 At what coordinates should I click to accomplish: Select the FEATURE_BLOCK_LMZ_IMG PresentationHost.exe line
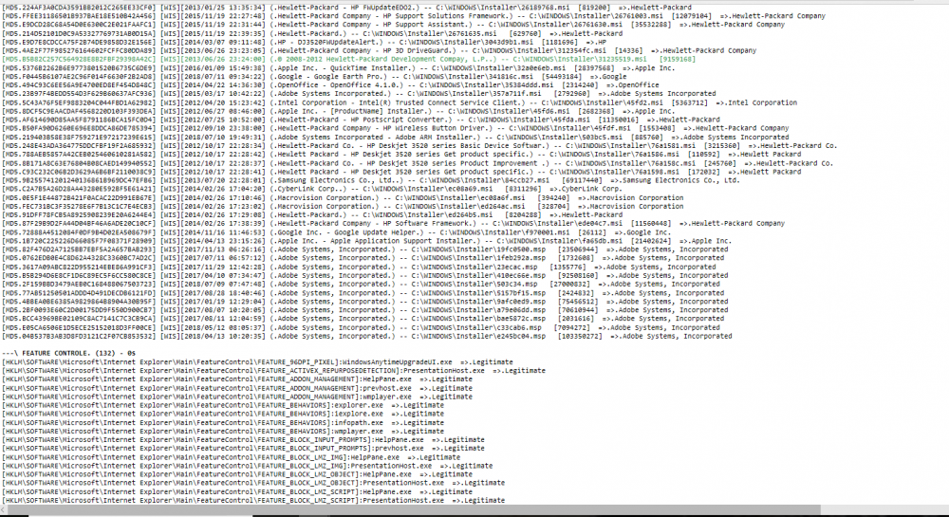pyautogui.click(x=247, y=466)
